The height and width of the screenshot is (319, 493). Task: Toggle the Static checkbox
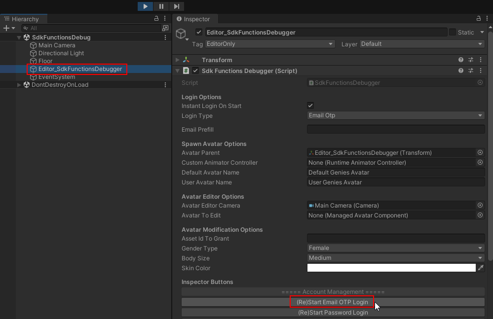(x=452, y=33)
